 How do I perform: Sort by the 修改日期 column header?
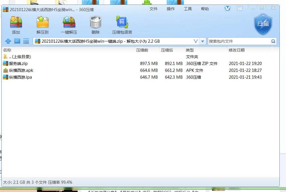tap(237, 50)
